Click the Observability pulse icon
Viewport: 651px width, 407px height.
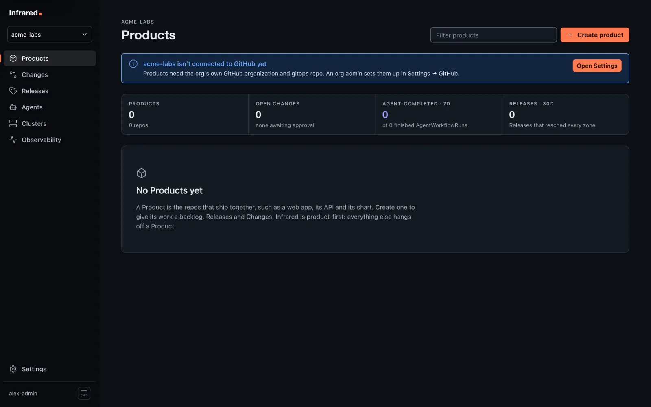pos(13,140)
